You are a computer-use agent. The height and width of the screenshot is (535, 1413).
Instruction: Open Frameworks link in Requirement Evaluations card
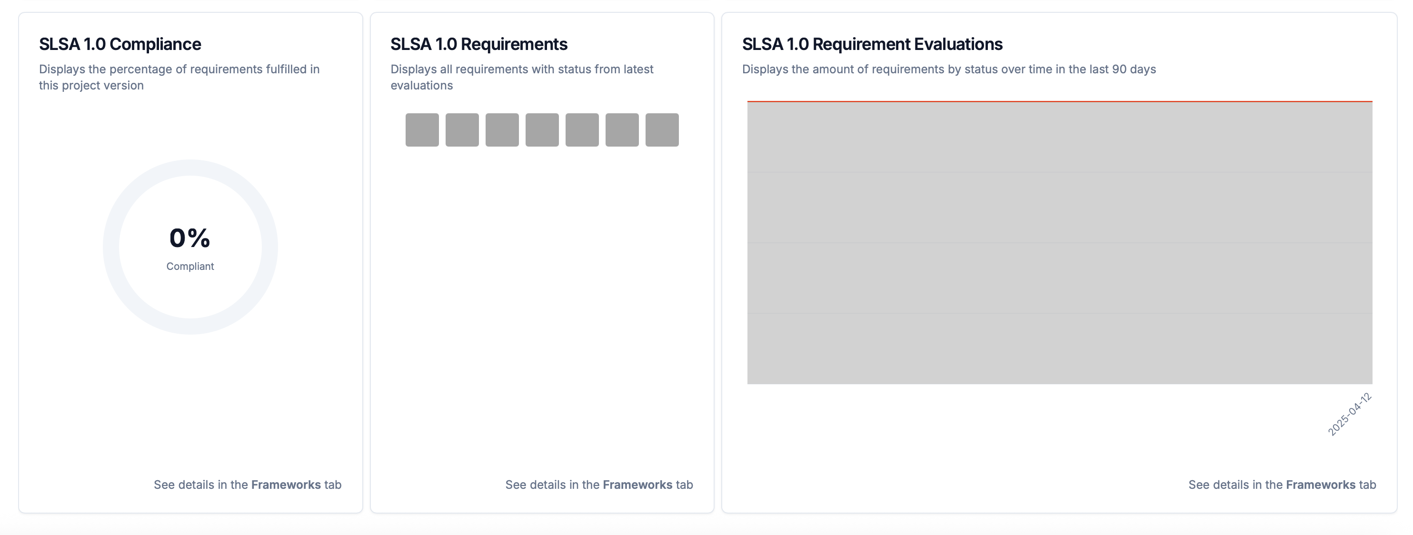(1320, 485)
